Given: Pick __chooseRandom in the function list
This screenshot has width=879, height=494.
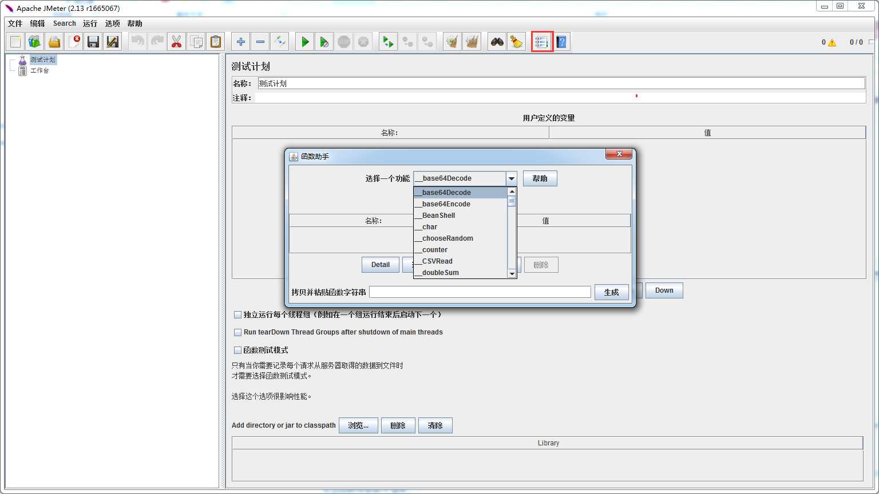Looking at the screenshot, I should click(461, 238).
